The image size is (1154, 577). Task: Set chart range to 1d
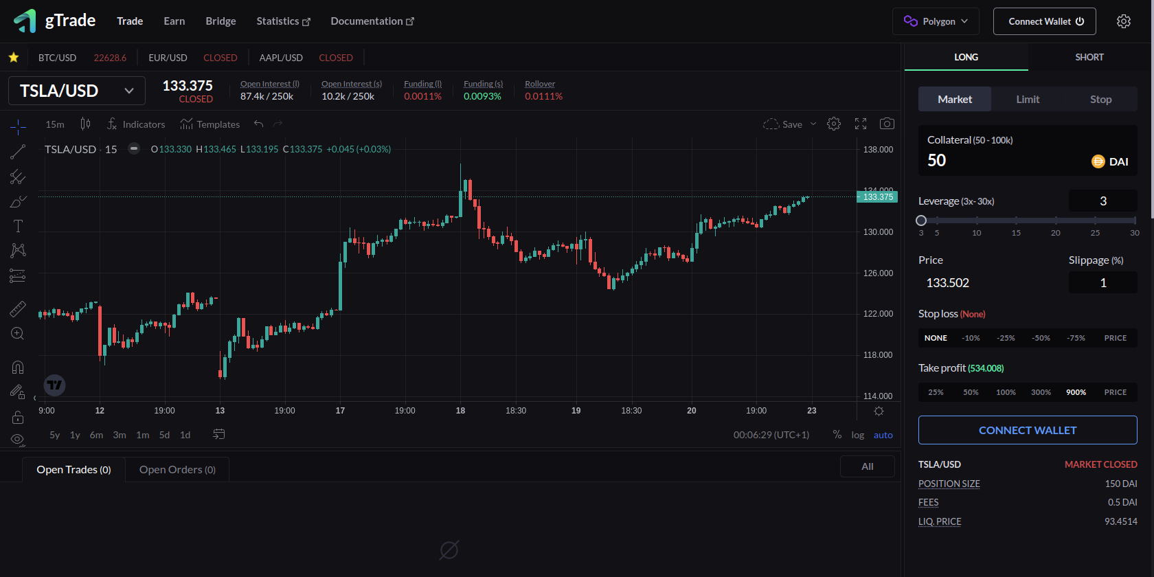[x=185, y=435]
